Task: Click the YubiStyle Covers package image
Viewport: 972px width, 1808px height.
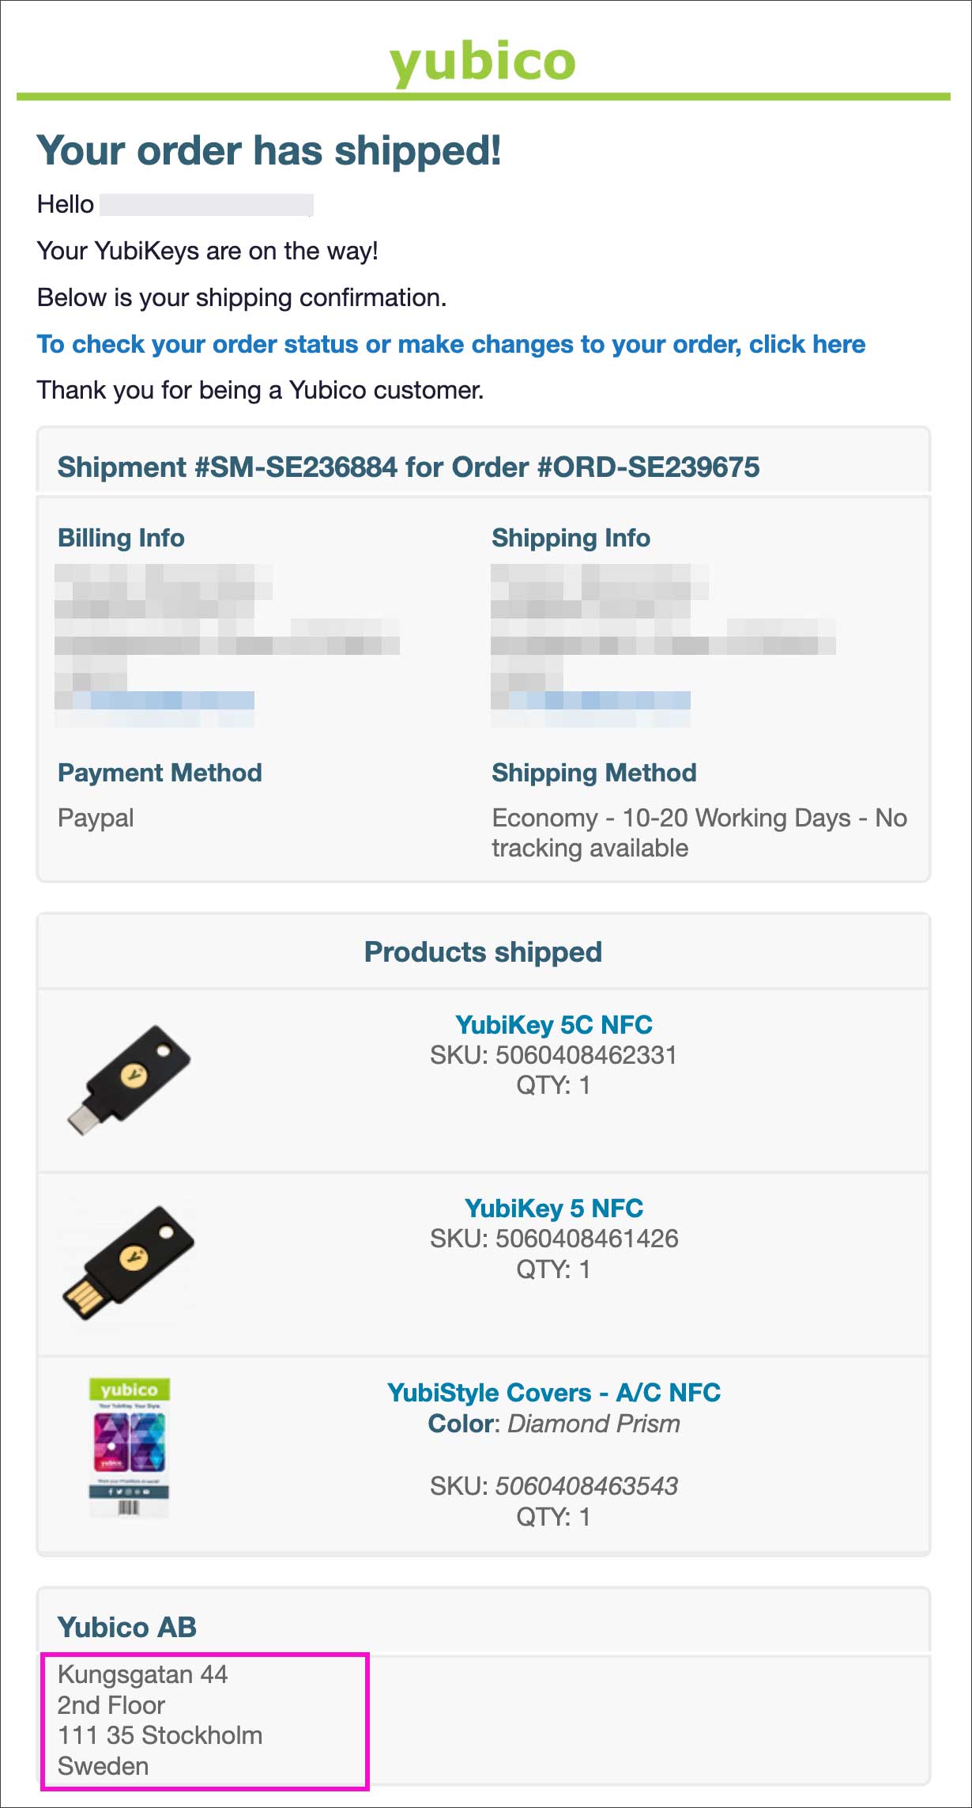Action: pos(129,1447)
